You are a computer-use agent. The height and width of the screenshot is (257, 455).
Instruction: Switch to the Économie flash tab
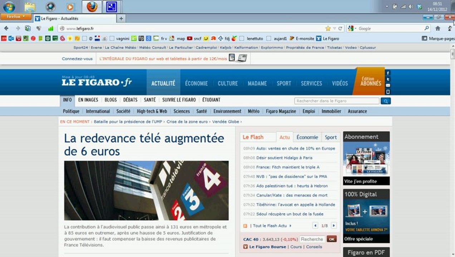point(307,137)
